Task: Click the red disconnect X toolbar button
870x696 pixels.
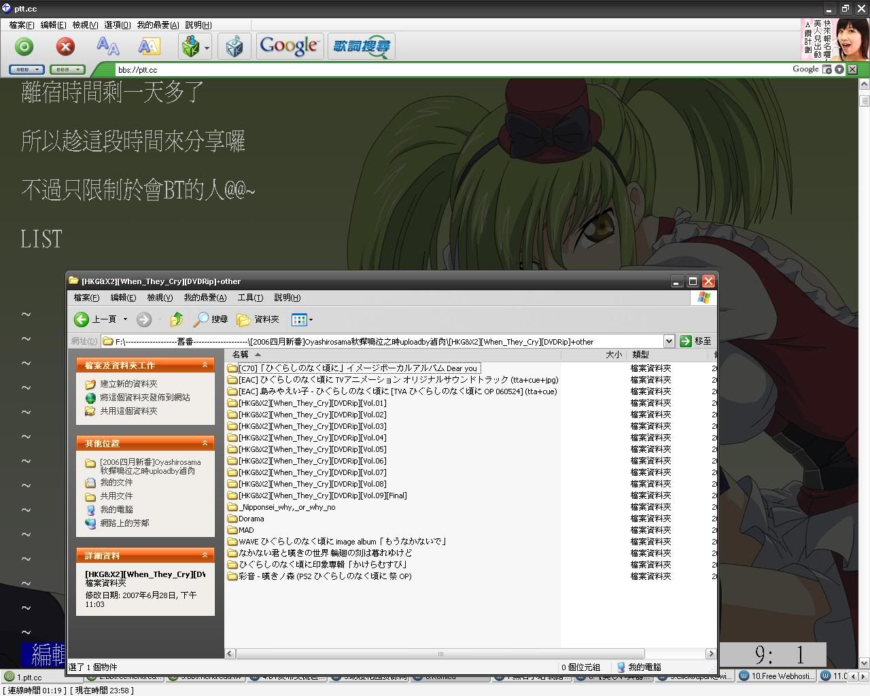Action: (65, 46)
